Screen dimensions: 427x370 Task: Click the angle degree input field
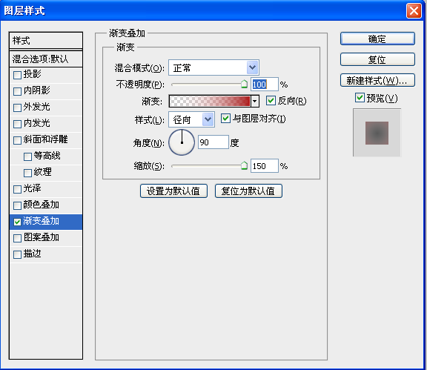click(213, 142)
